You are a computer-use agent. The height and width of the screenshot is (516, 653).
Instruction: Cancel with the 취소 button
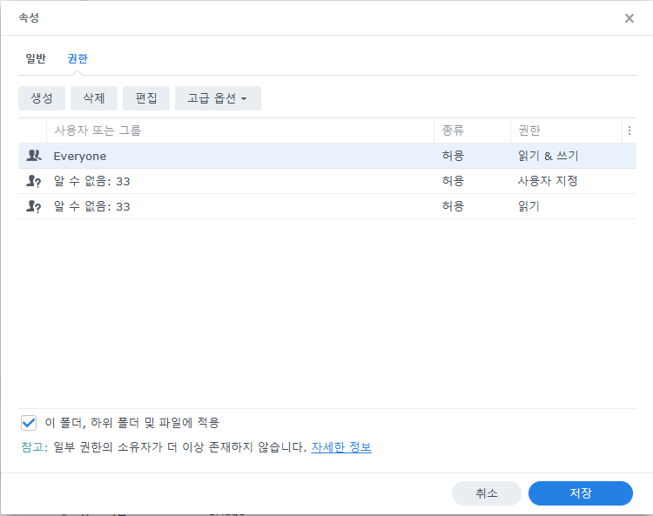pyautogui.click(x=487, y=493)
